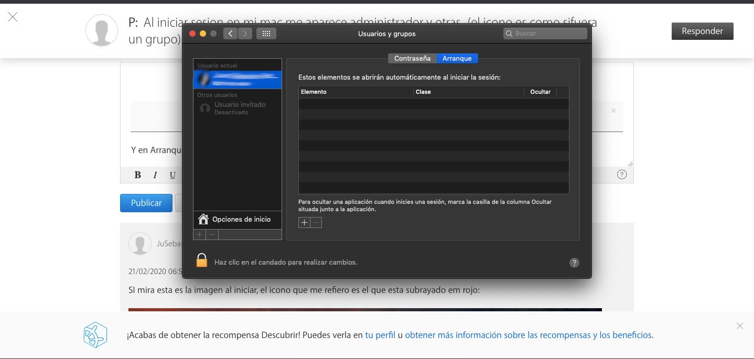Screen dimensions: 754x359
Task: Open the help question mark in Usuarios y grupos
Action: pyautogui.click(x=574, y=263)
